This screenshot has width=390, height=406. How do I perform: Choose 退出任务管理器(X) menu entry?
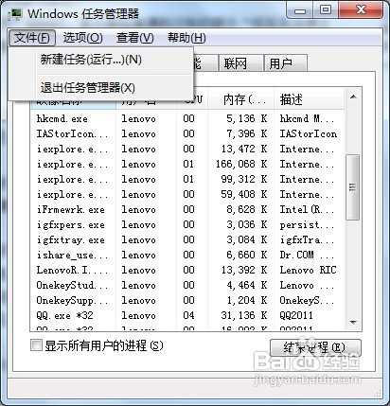[100, 88]
